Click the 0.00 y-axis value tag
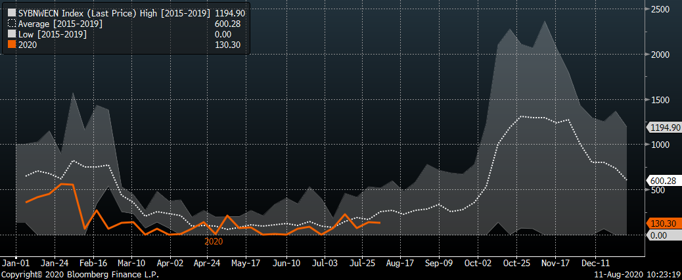This screenshot has height=280, width=682. tap(660, 235)
